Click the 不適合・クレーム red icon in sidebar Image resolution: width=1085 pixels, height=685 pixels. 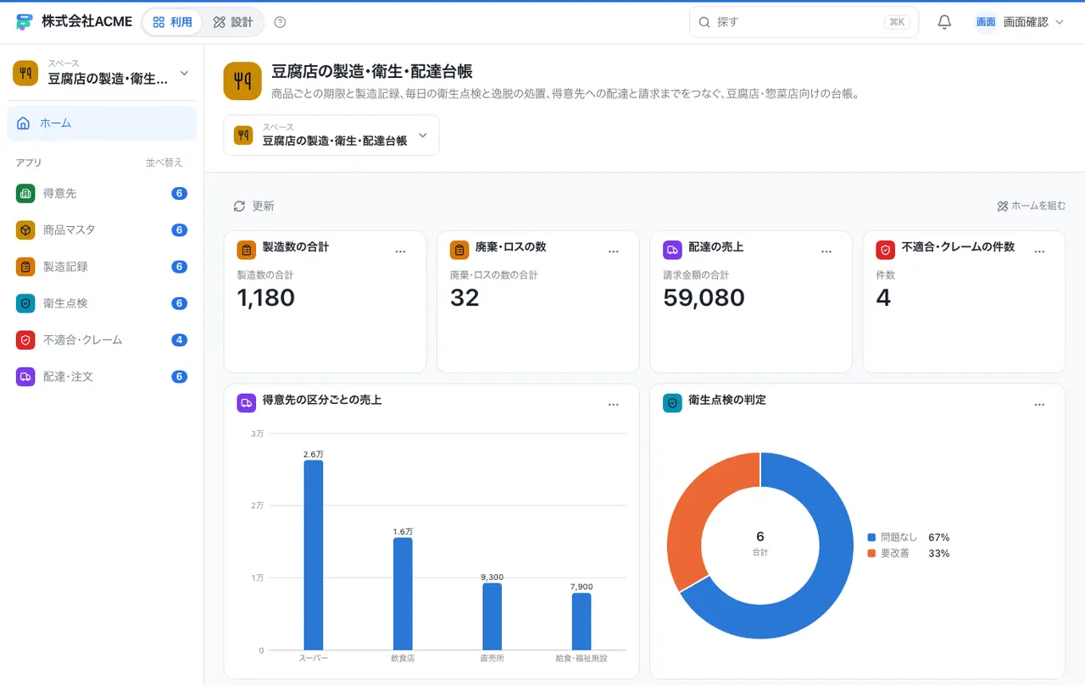tap(25, 340)
